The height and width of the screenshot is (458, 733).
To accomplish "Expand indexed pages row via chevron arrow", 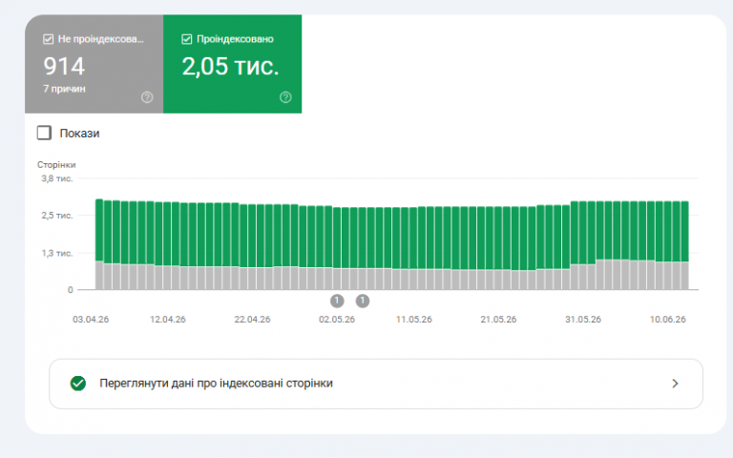I will (675, 384).
